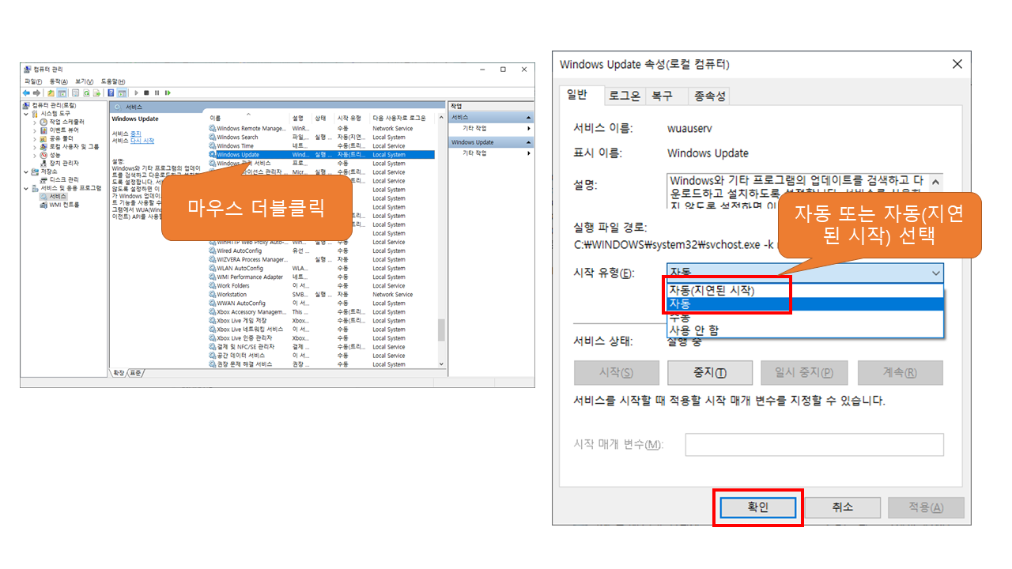Screen dimensions: 1012x569
Task: Click the 취소 button
Action: pyautogui.click(x=842, y=507)
